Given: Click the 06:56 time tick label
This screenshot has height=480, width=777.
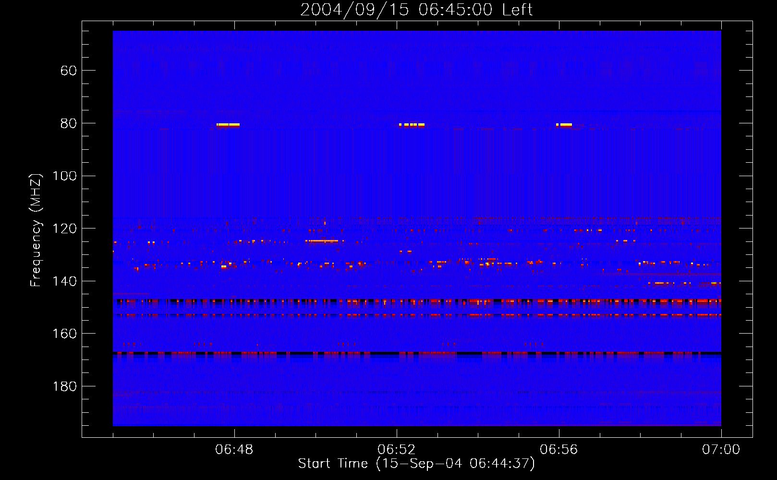Looking at the screenshot, I should (559, 450).
